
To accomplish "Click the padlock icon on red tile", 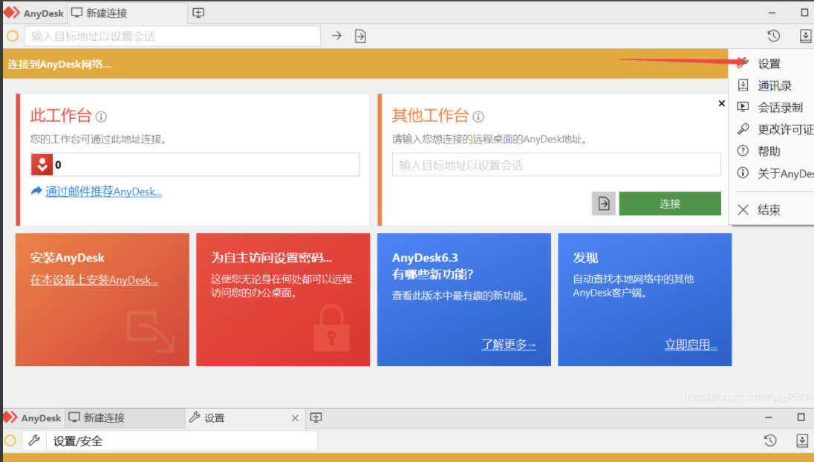I will (332, 328).
